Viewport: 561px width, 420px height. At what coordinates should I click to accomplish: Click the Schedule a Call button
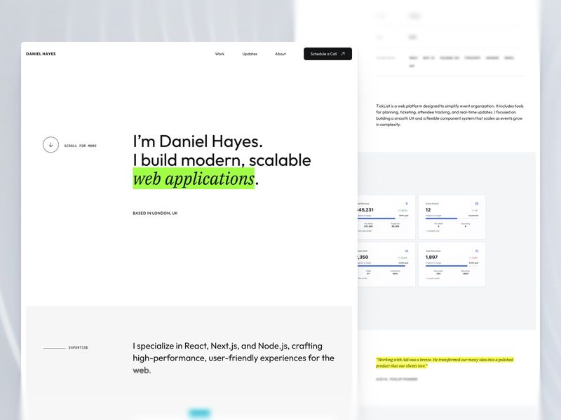pos(327,54)
